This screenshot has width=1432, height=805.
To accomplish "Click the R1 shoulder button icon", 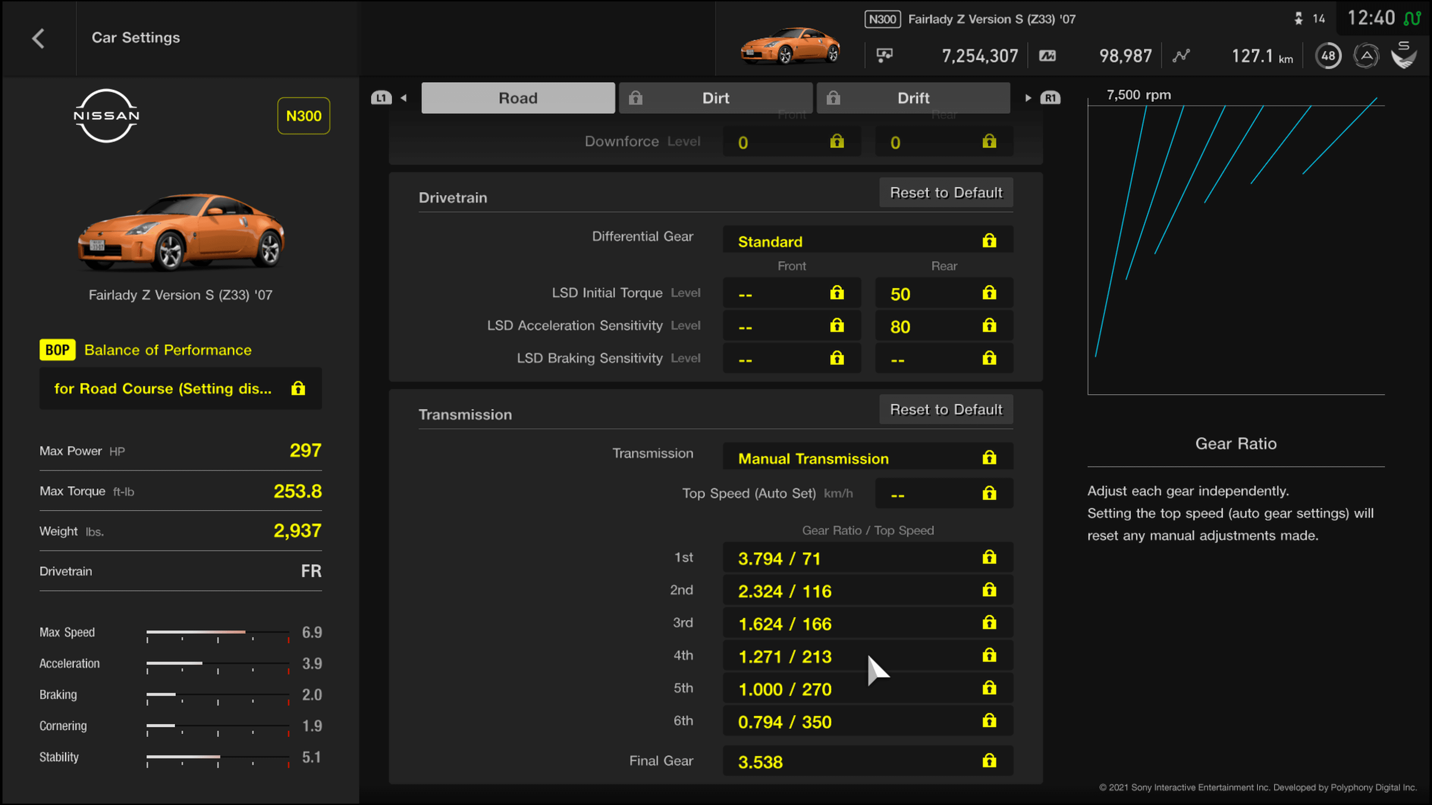I will pos(1050,98).
